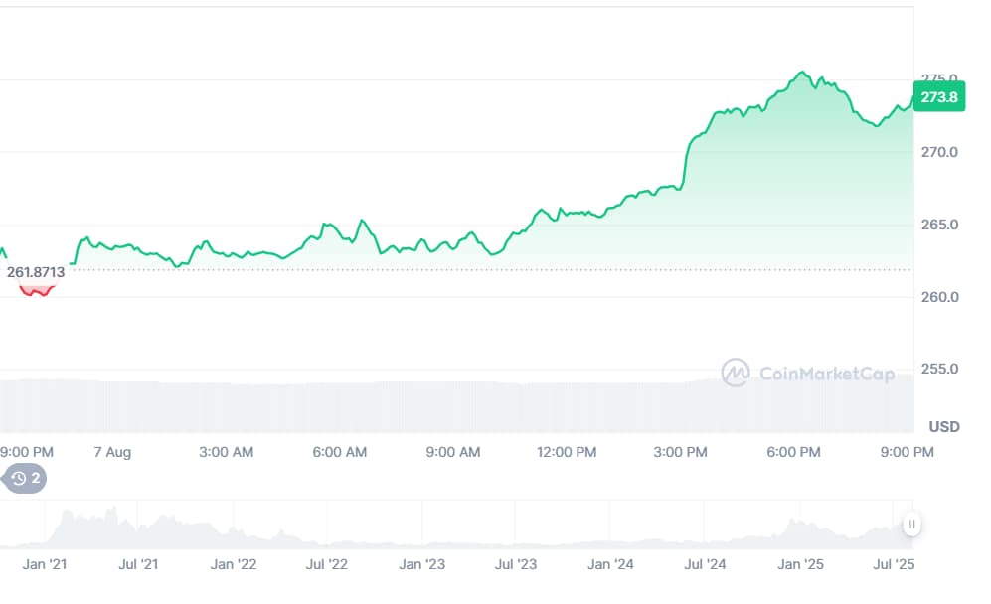
Task: Click the 270.0 price axis label
Action: pyautogui.click(x=939, y=152)
